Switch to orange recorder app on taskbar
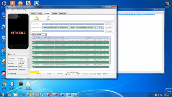The width and height of the screenshot is (172, 97). click(36, 95)
